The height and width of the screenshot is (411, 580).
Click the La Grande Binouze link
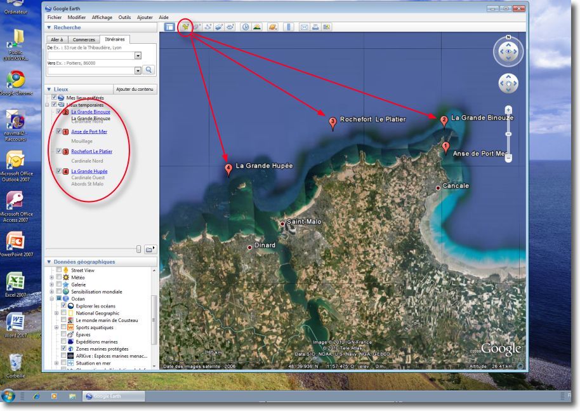tap(91, 111)
